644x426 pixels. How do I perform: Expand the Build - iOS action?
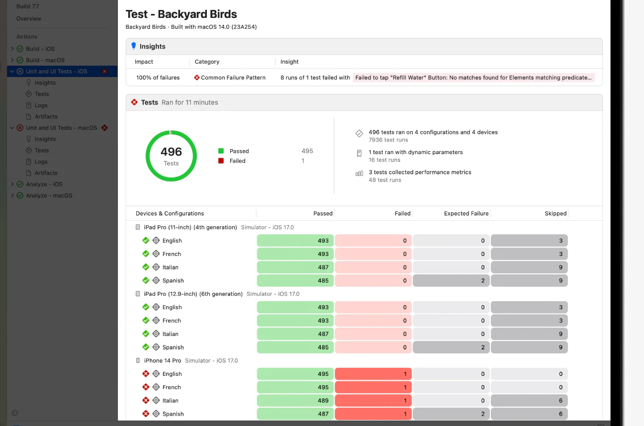coord(12,49)
